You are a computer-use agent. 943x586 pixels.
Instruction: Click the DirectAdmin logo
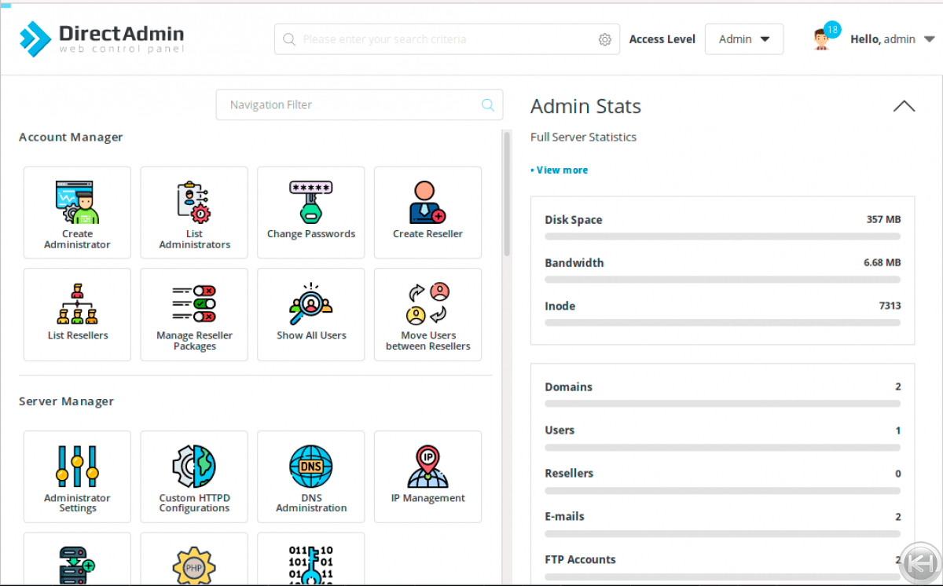coord(102,39)
